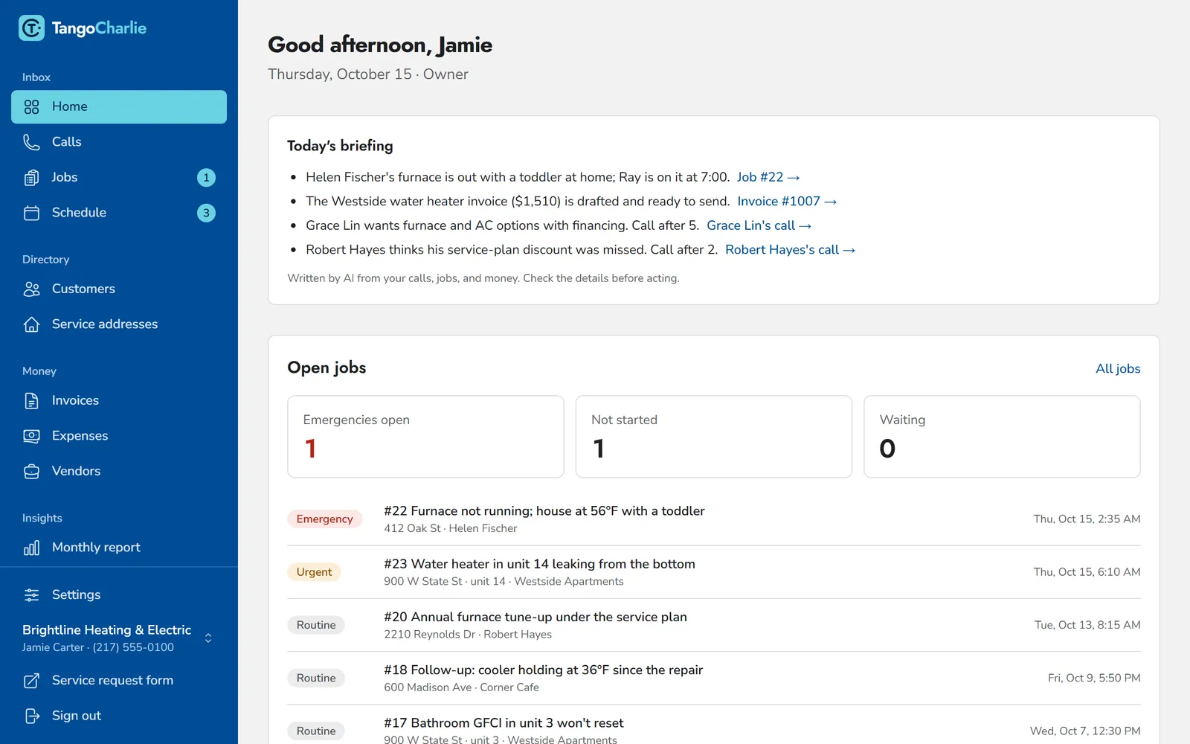This screenshot has height=744, width=1190.
Task: Open Invoices under Money
Action: pyautogui.click(x=119, y=400)
